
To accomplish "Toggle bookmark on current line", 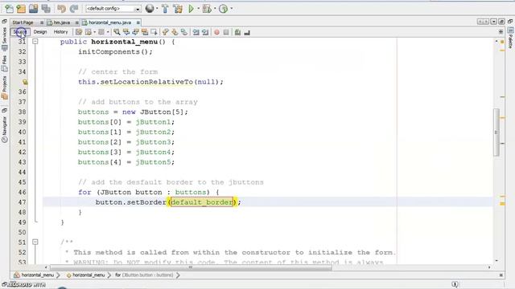I will (x=184, y=32).
